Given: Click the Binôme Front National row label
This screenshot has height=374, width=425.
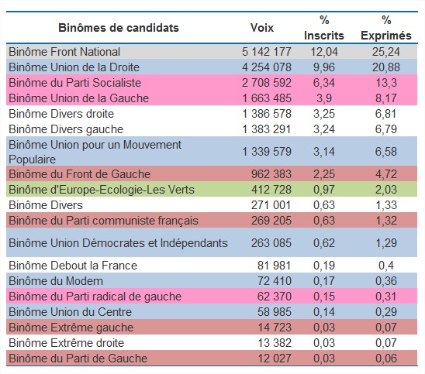Looking at the screenshot, I should (64, 52).
